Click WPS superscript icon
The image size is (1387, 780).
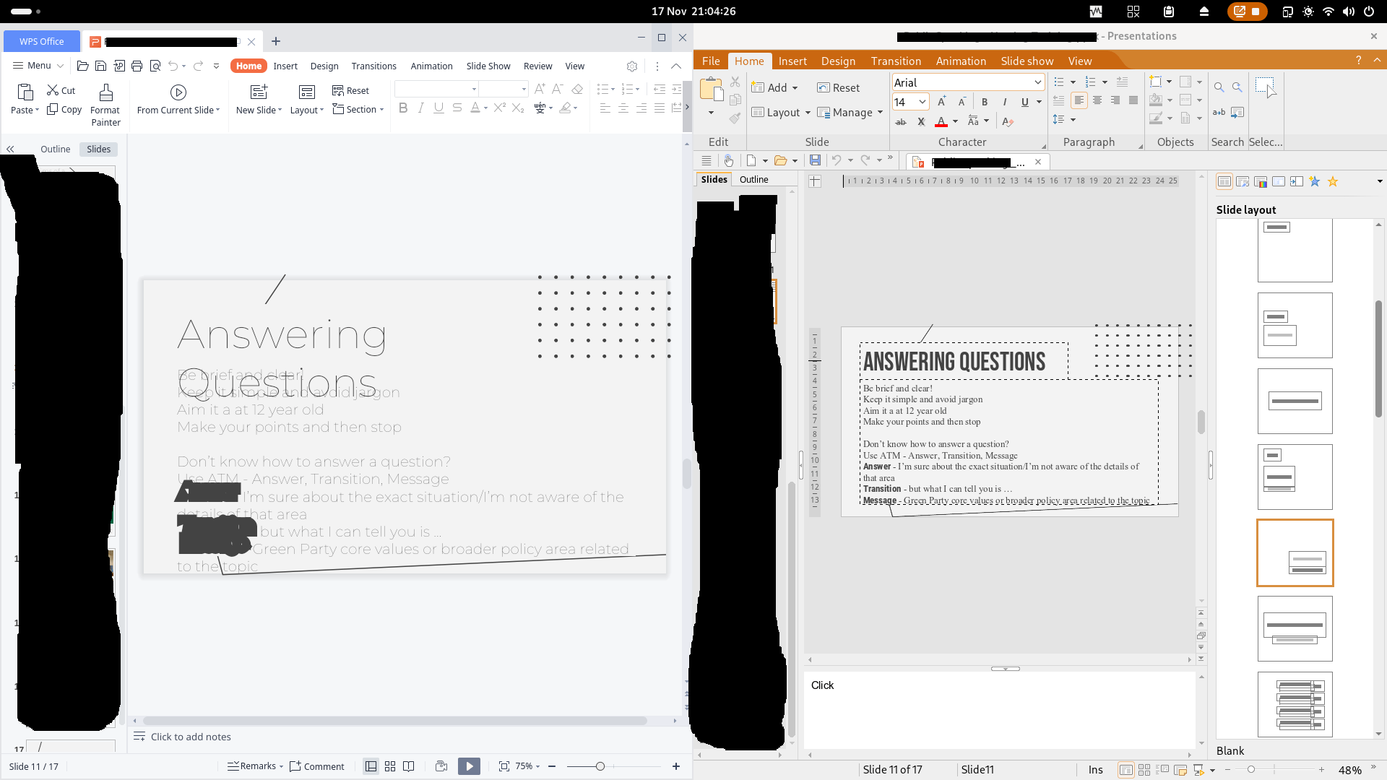click(500, 108)
